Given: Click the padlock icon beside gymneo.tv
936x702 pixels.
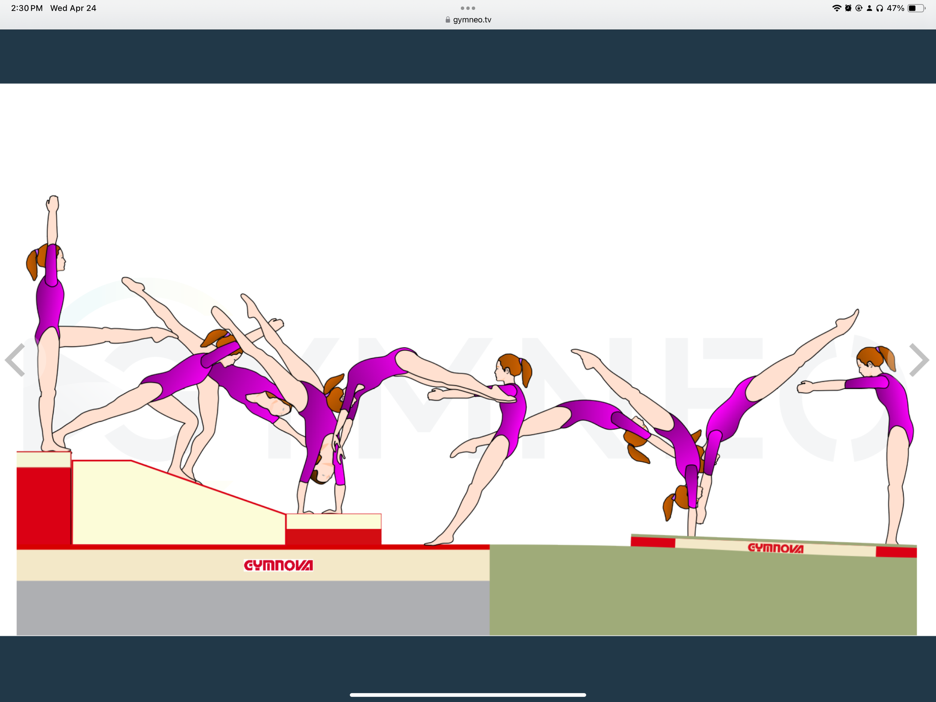Looking at the screenshot, I should [x=448, y=20].
